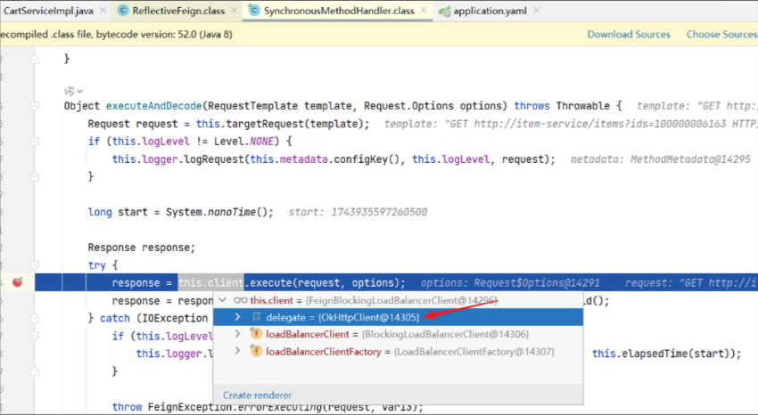
Task: Click the 'options: Request$Options@14291' inline hint
Action: [510, 283]
